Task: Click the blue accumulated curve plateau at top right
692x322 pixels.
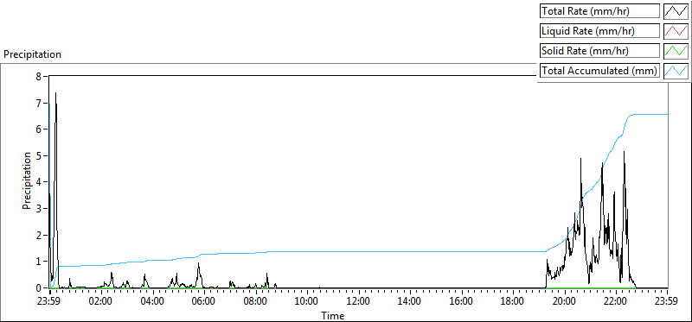Action: 649,114
